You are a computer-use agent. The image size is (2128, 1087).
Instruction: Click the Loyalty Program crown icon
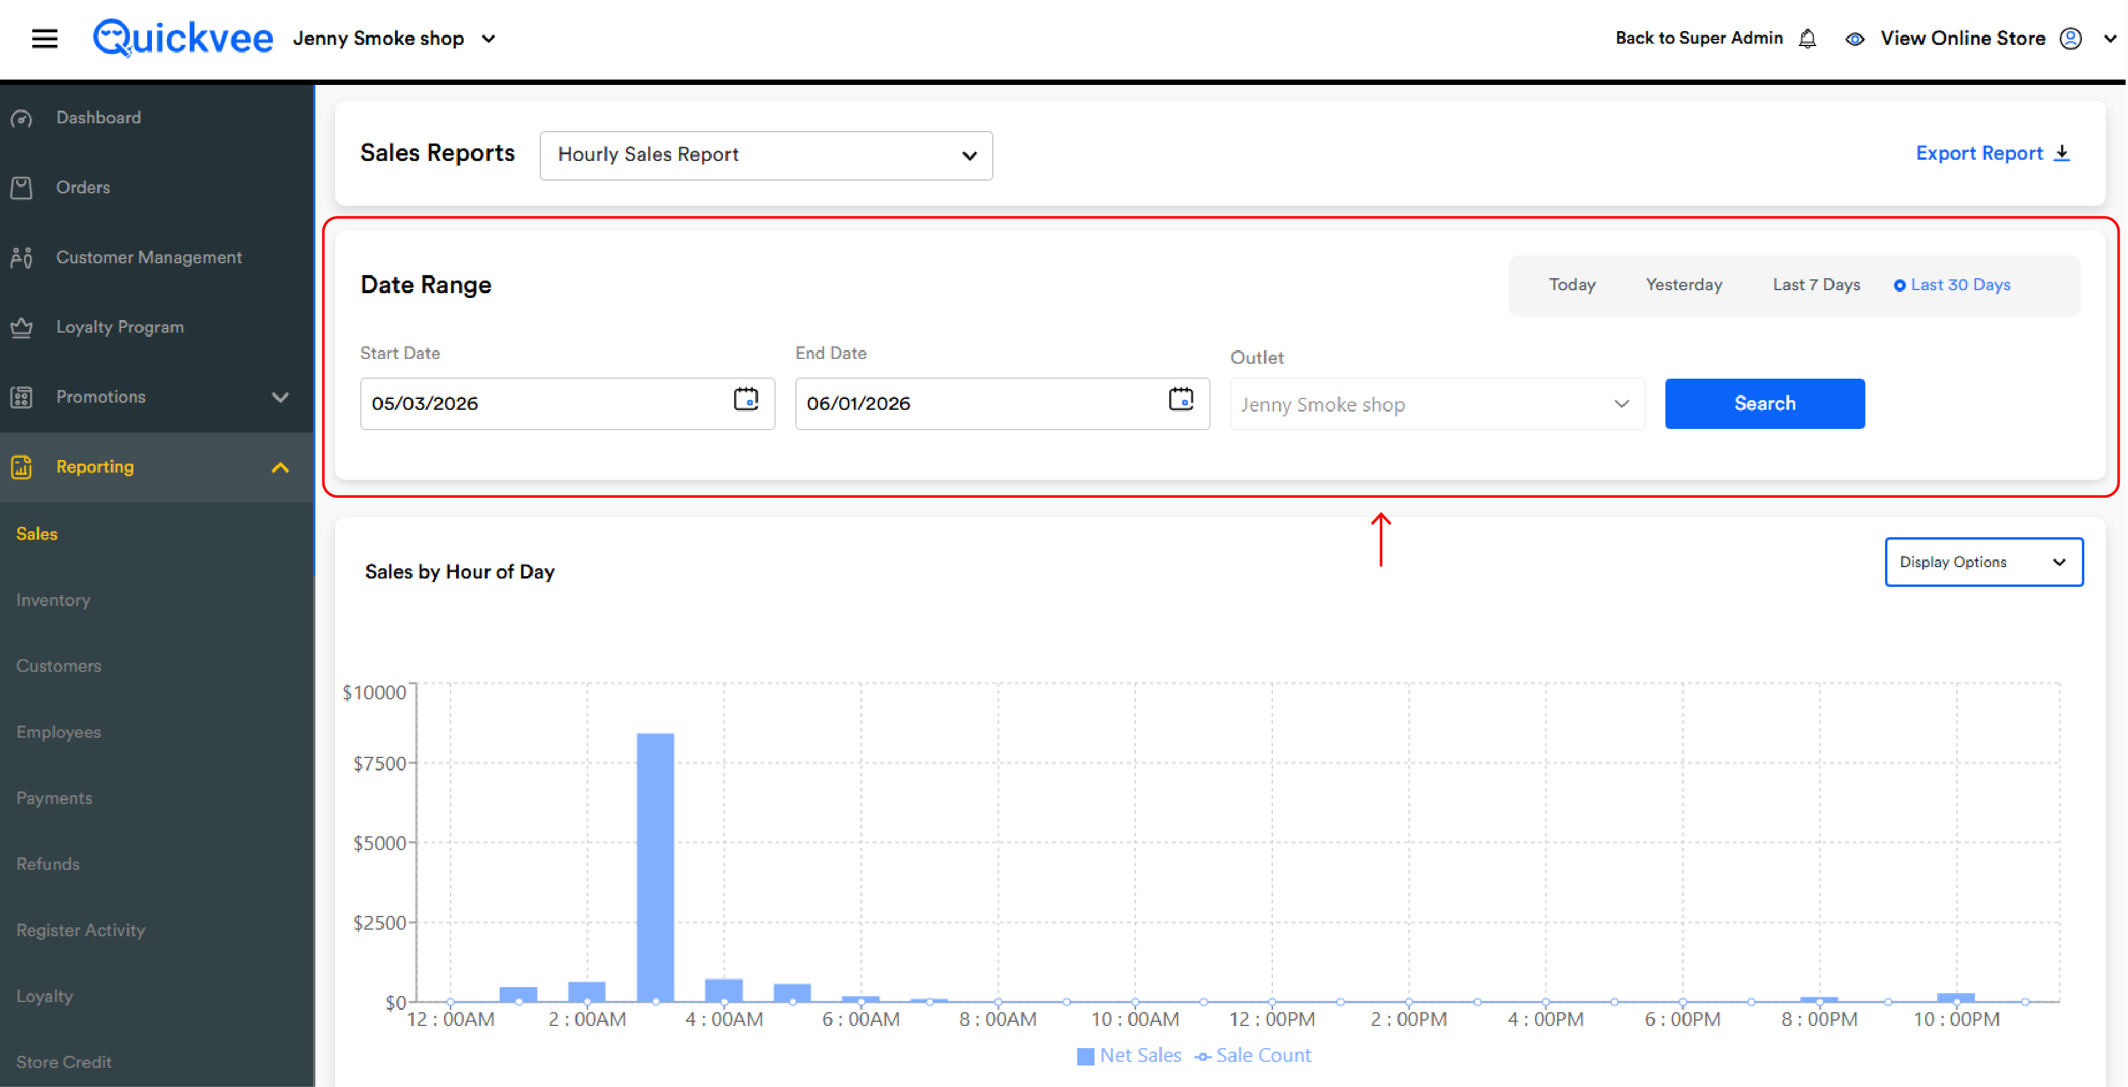(x=22, y=327)
